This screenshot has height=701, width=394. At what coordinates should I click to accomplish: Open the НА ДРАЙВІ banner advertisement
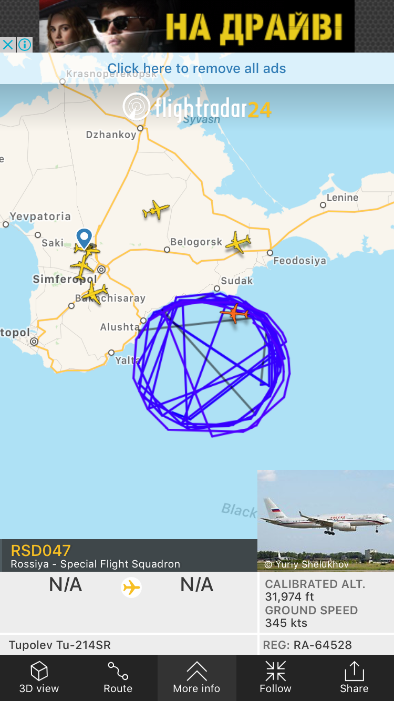197,26
